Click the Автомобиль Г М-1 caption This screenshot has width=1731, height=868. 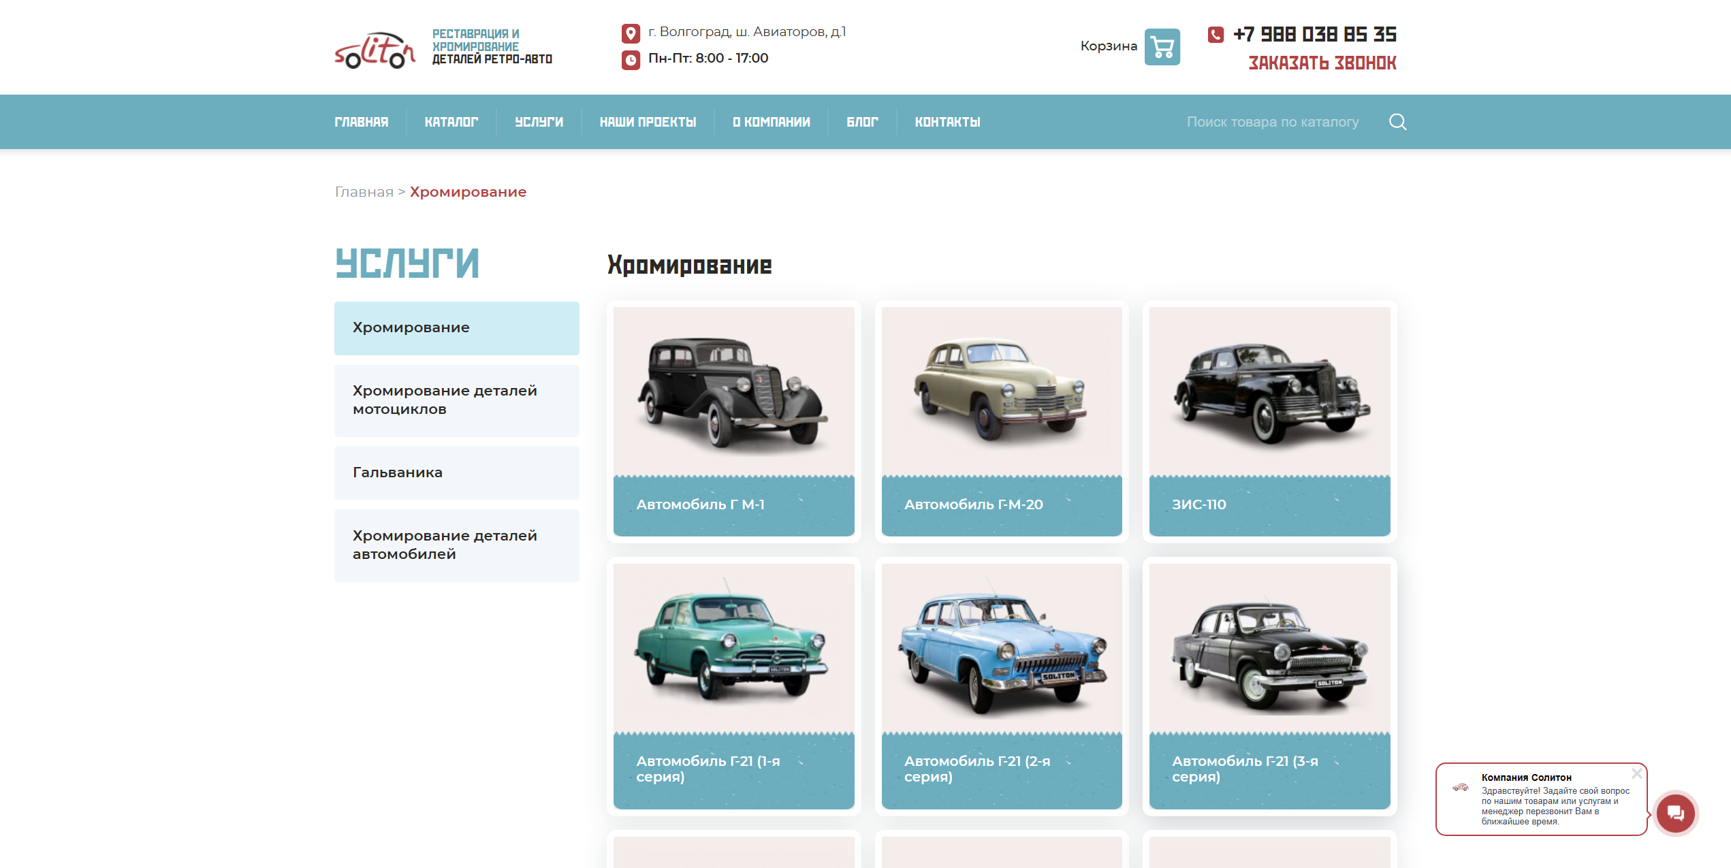click(x=700, y=504)
